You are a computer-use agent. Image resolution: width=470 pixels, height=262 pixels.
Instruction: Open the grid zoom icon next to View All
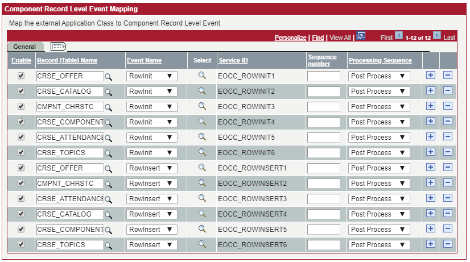coord(361,36)
